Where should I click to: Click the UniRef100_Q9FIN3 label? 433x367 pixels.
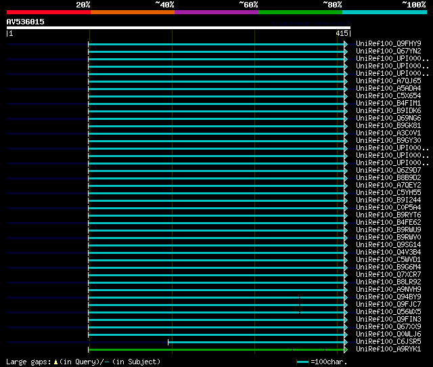pos(388,320)
